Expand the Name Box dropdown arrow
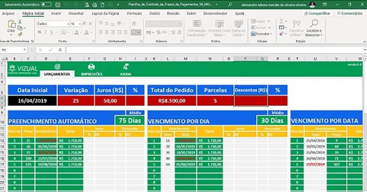 [24, 50]
